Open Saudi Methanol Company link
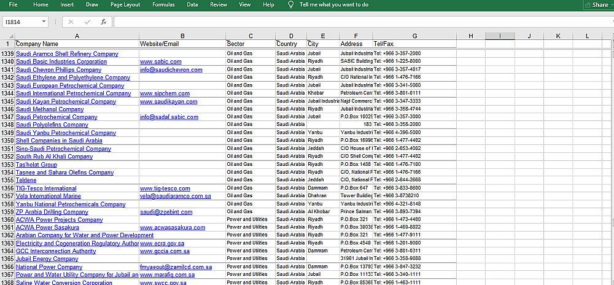Viewport: 614px width, 285px height. pyautogui.click(x=50, y=109)
